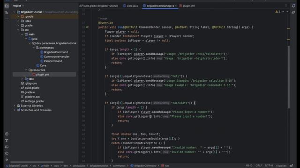Image resolution: width=300 pixels, height=168 pixels.
Task: Click line:column position in status bar
Action: tap(249, 166)
